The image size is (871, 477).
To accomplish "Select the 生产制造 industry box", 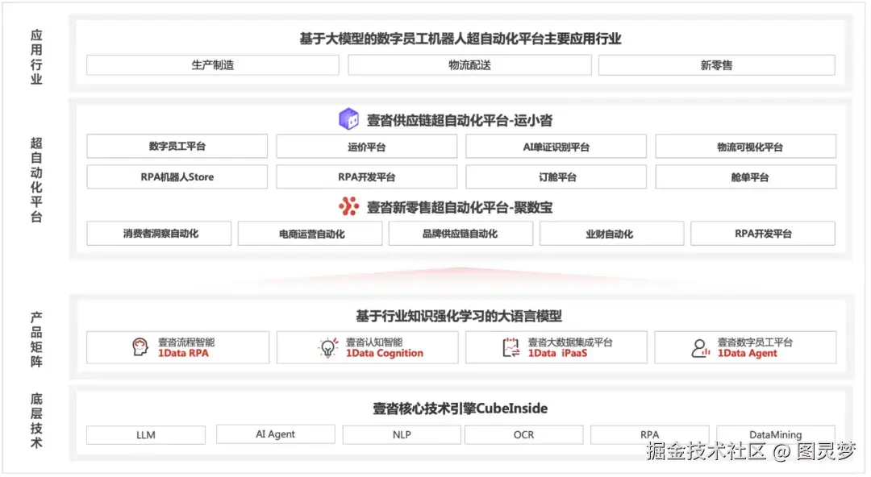I will tap(212, 64).
